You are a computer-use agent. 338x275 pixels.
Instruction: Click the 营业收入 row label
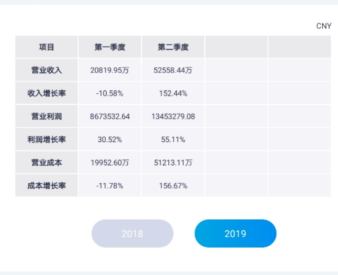click(46, 70)
